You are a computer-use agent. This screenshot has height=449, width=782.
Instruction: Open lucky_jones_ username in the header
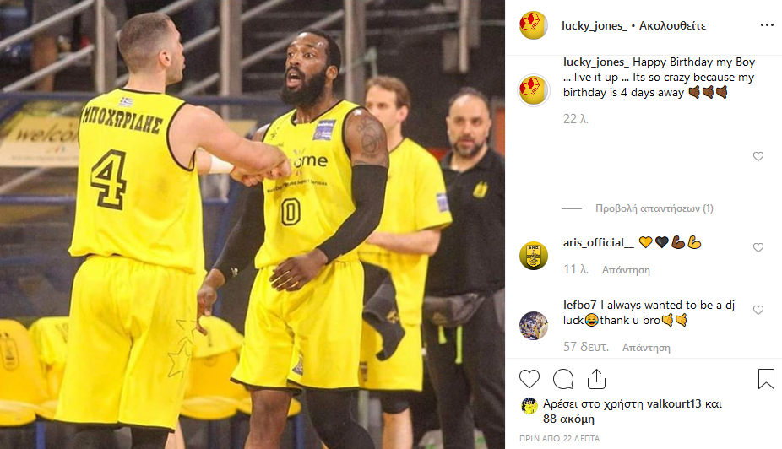594,25
